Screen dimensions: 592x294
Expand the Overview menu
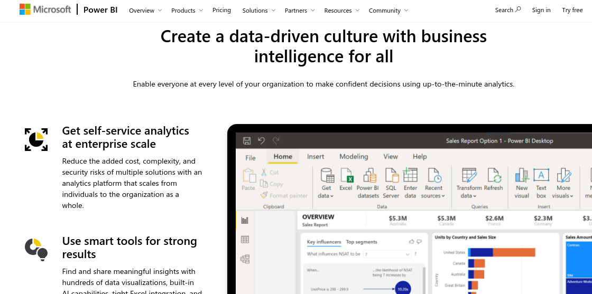point(145,11)
